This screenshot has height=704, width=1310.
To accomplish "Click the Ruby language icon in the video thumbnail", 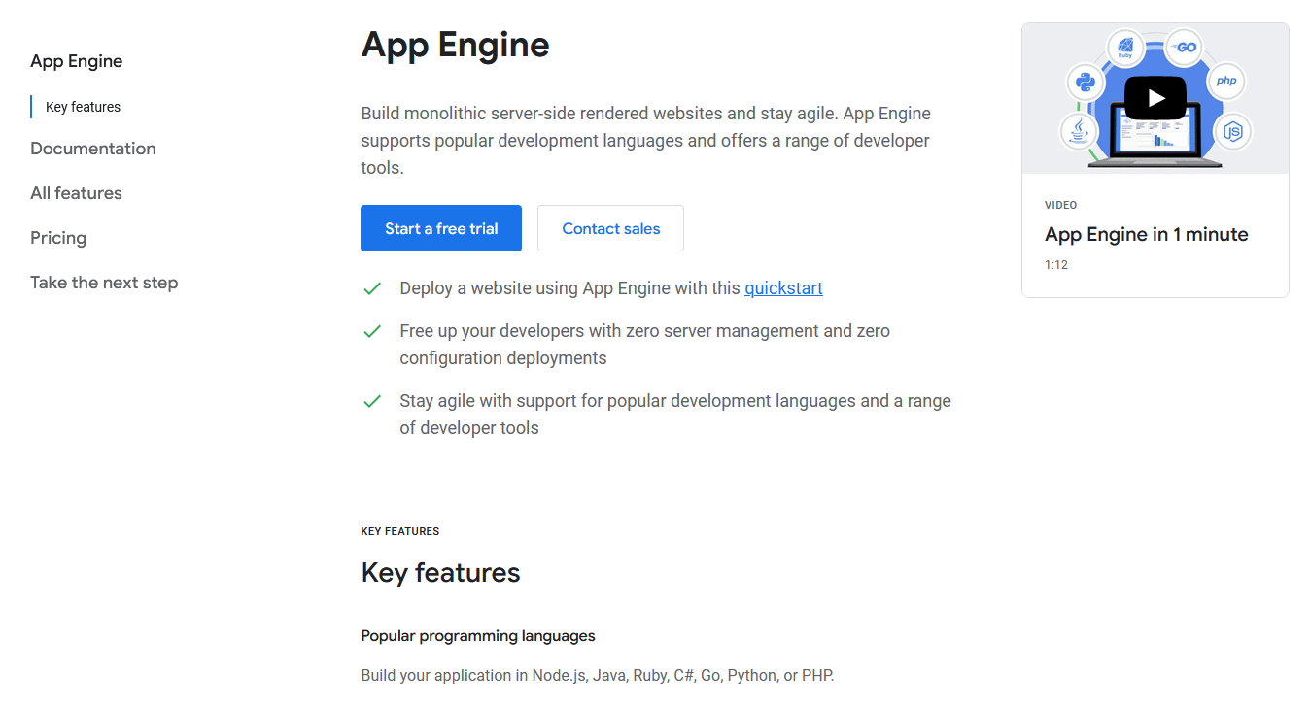I will 1125,48.
